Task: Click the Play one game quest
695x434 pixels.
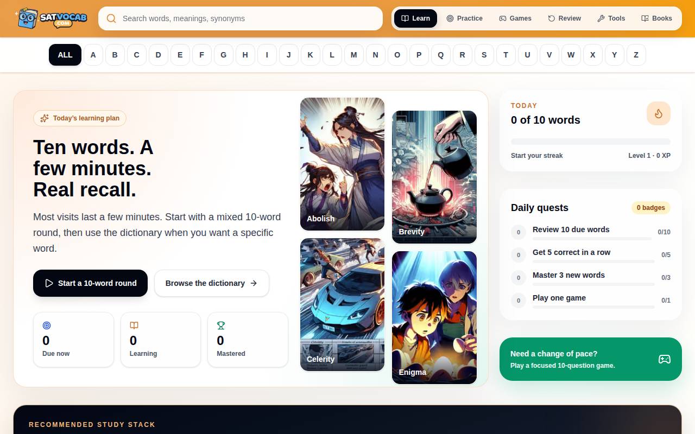Action: [x=591, y=301]
